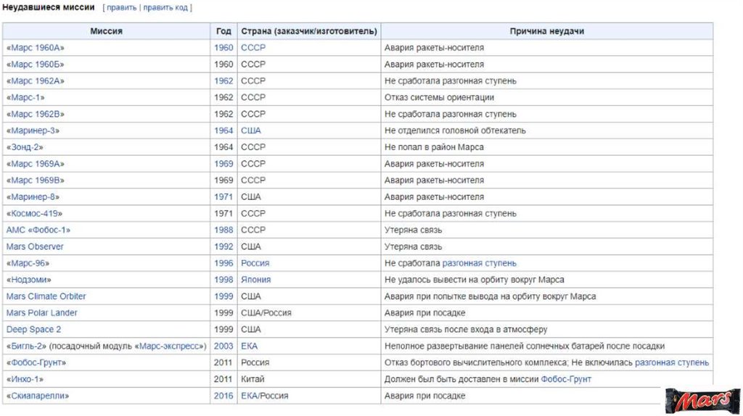Click the «править» edit link
Image resolution: width=743 pixels, height=416 pixels.
pyautogui.click(x=122, y=8)
